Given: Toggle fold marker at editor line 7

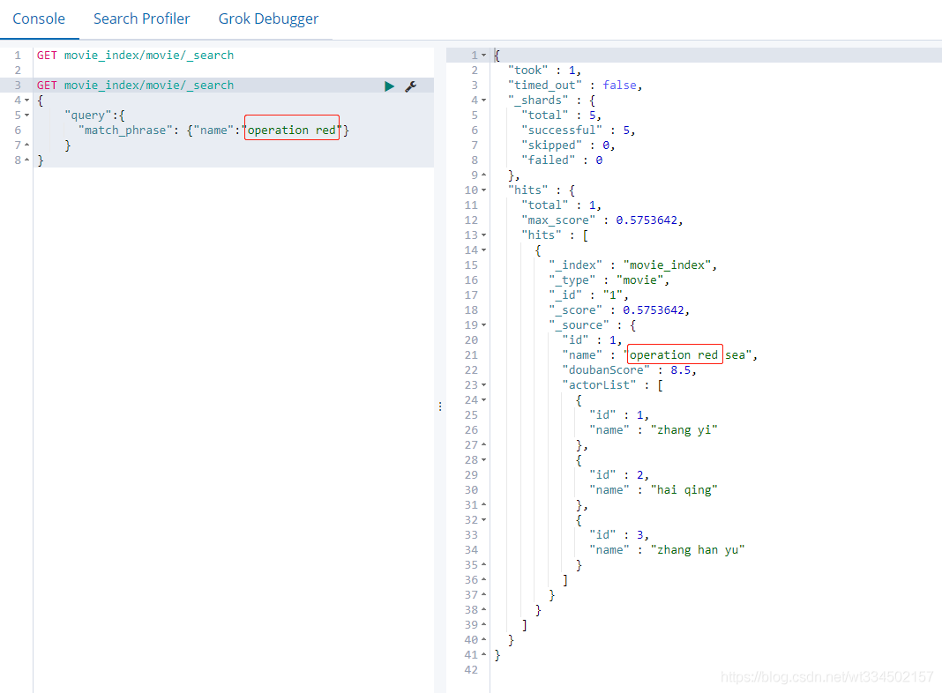Looking at the screenshot, I should [x=27, y=145].
